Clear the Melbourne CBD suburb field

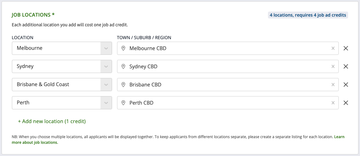(x=333, y=48)
